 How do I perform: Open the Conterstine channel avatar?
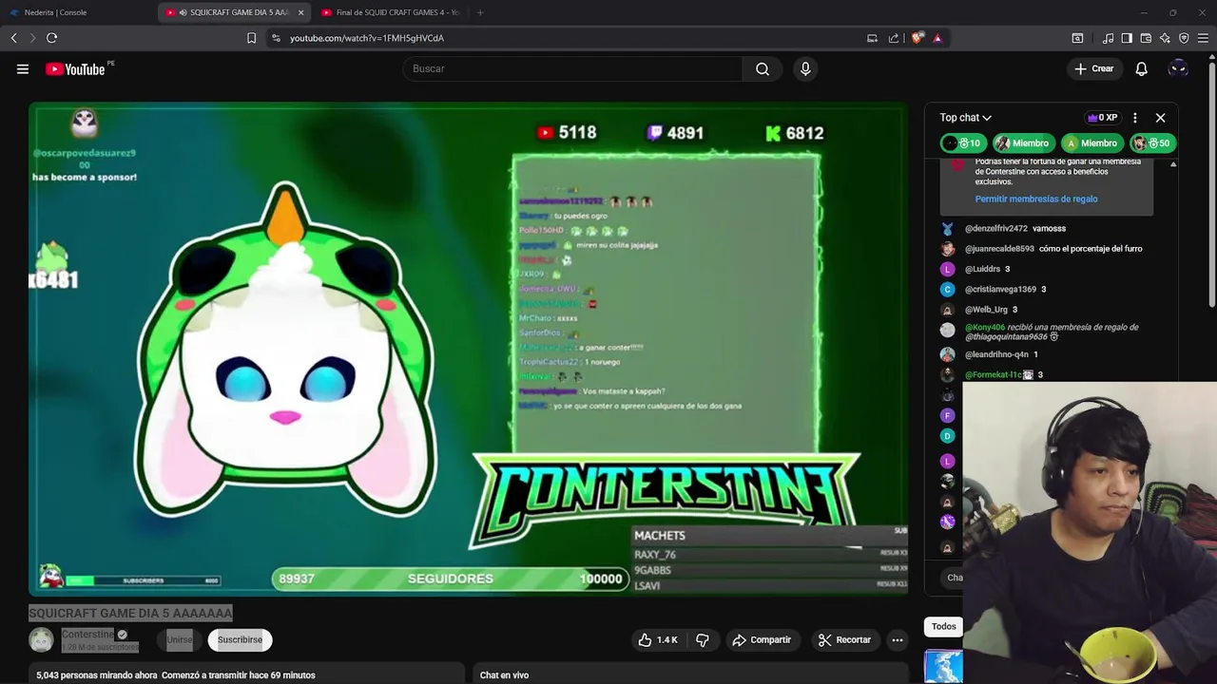pyautogui.click(x=41, y=640)
